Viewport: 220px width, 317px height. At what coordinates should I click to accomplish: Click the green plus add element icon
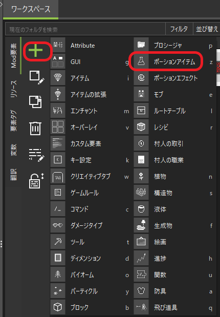[x=35, y=50]
